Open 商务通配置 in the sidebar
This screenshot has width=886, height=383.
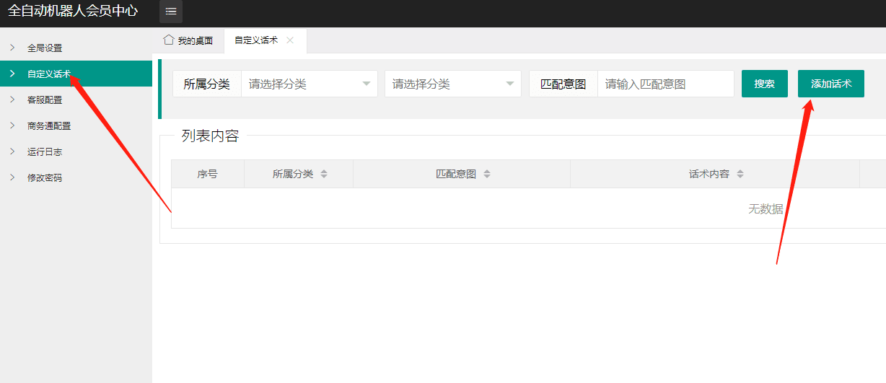click(x=49, y=126)
